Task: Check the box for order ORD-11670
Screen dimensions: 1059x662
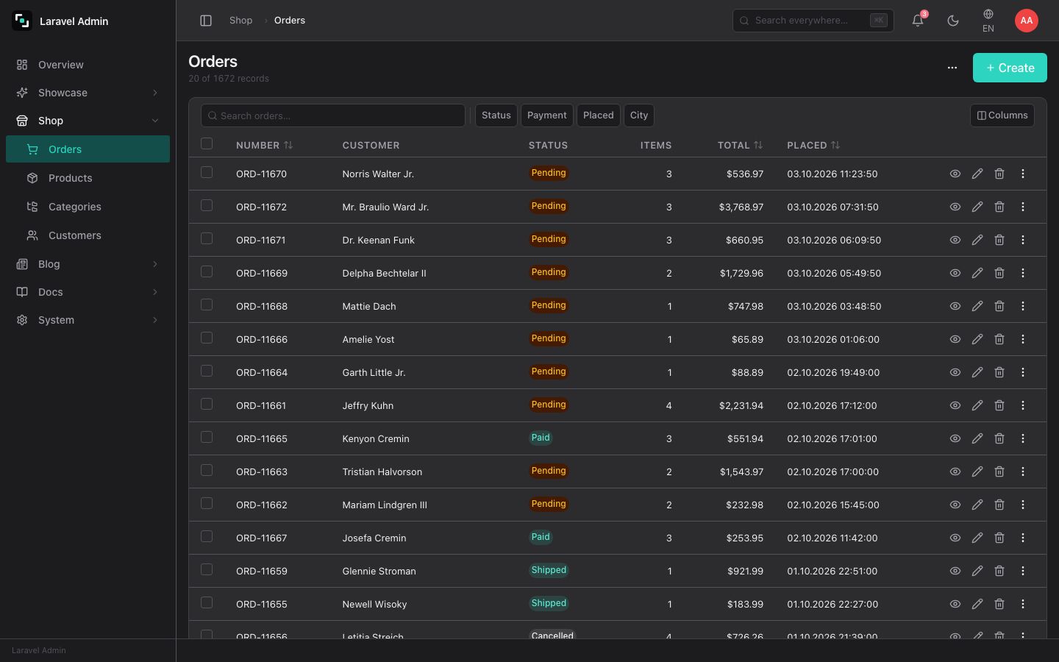Action: 207,172
